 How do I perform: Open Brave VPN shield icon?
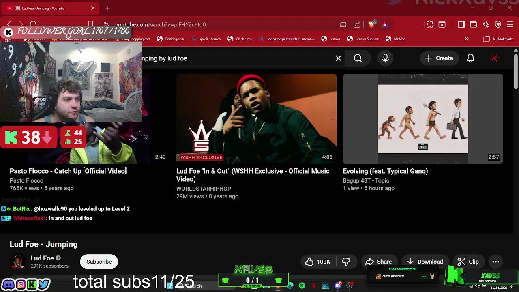point(498,24)
